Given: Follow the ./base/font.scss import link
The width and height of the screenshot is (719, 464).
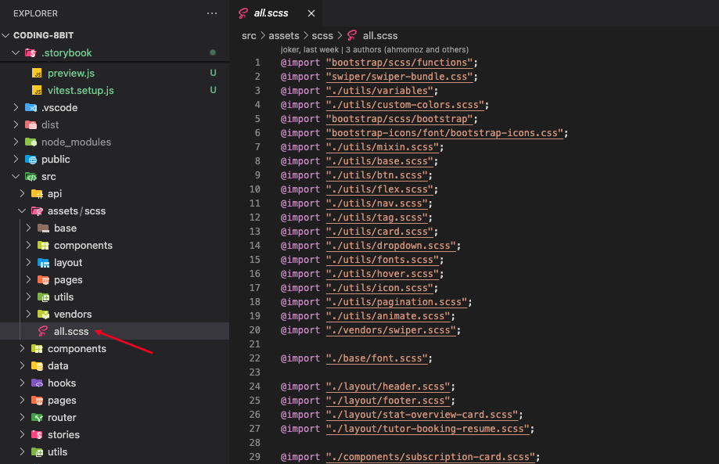Looking at the screenshot, I should tap(376, 358).
